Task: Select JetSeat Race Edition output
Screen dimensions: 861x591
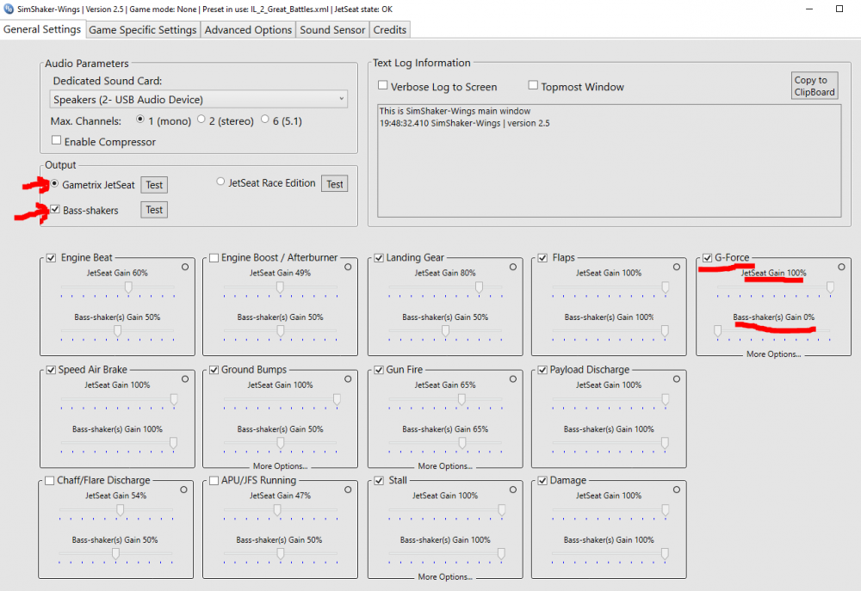Action: click(220, 182)
